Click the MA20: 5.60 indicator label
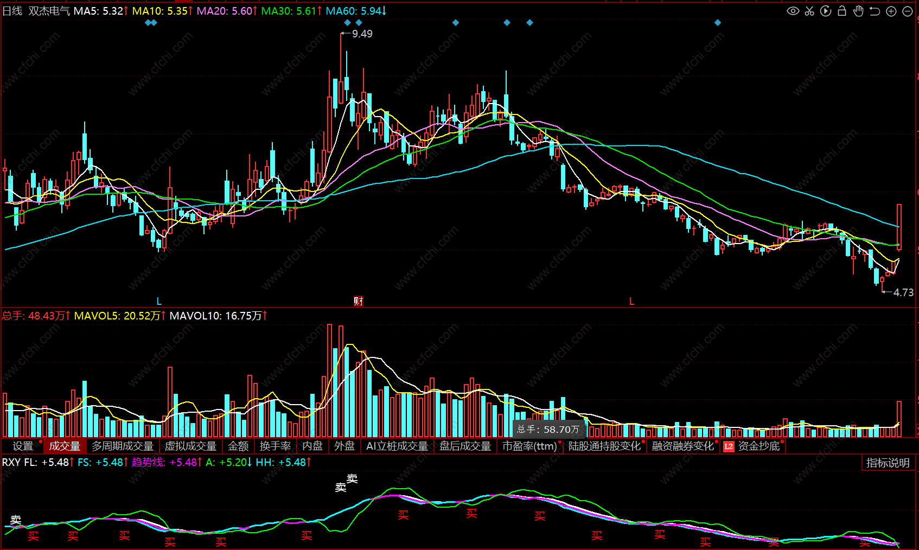Image resolution: width=919 pixels, height=550 pixels. (x=227, y=11)
